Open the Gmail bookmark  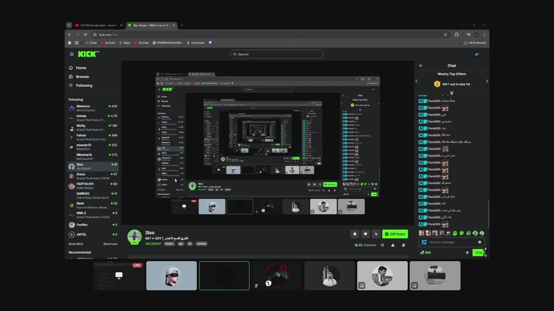pyautogui.click(x=91, y=43)
